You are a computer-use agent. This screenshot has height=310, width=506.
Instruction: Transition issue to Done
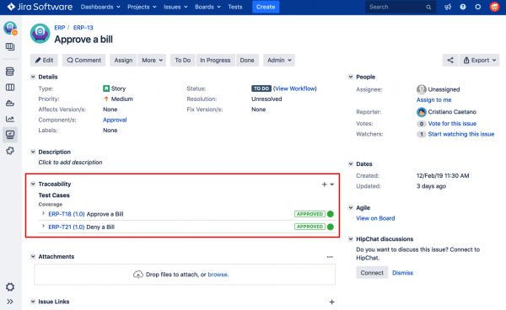tap(247, 61)
